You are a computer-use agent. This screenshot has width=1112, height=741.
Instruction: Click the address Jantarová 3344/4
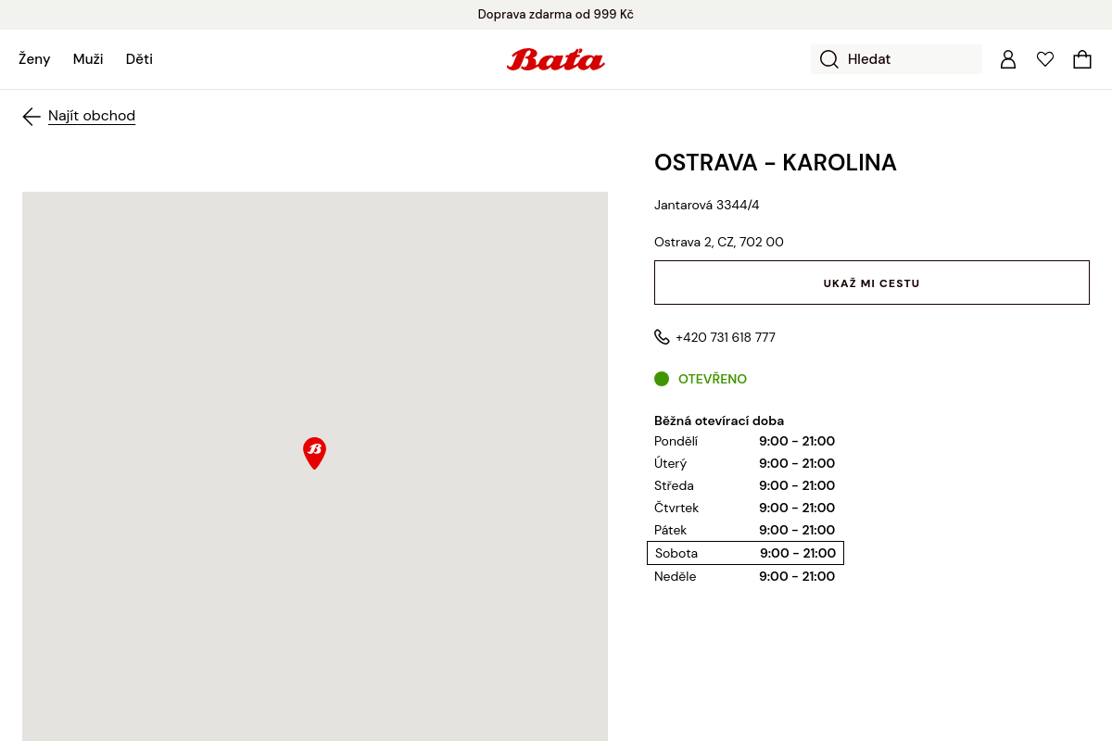707,205
